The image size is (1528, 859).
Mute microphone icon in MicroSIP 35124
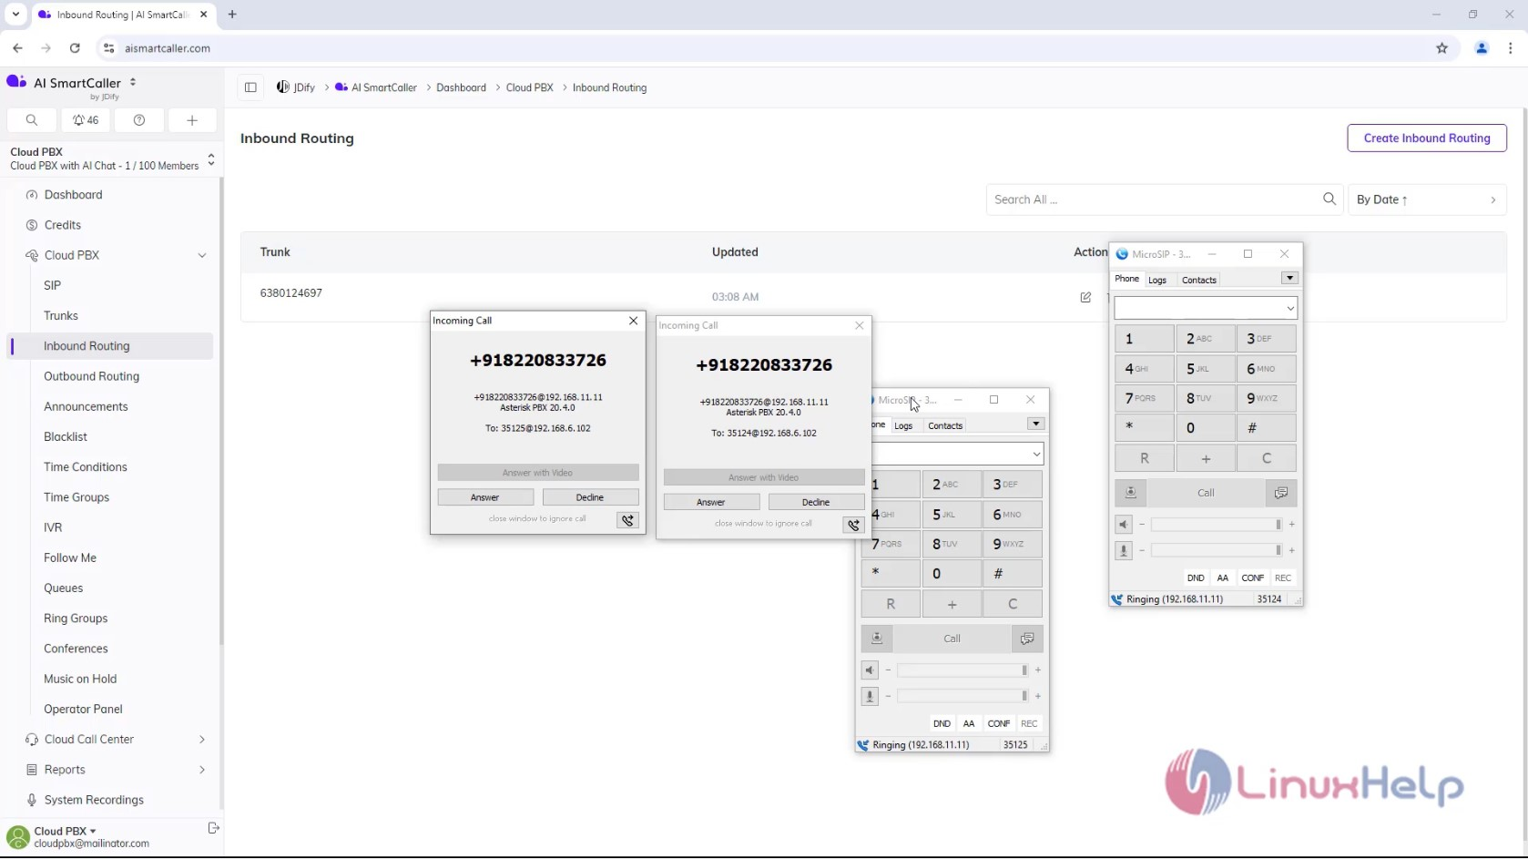point(1124,550)
